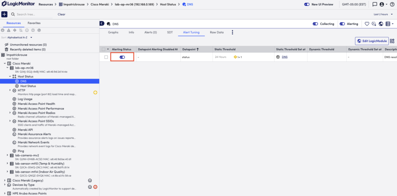Screen dimensions: 397x196
Task: Select Meraki Access Point Health in tree
Action: click(x=36, y=104)
